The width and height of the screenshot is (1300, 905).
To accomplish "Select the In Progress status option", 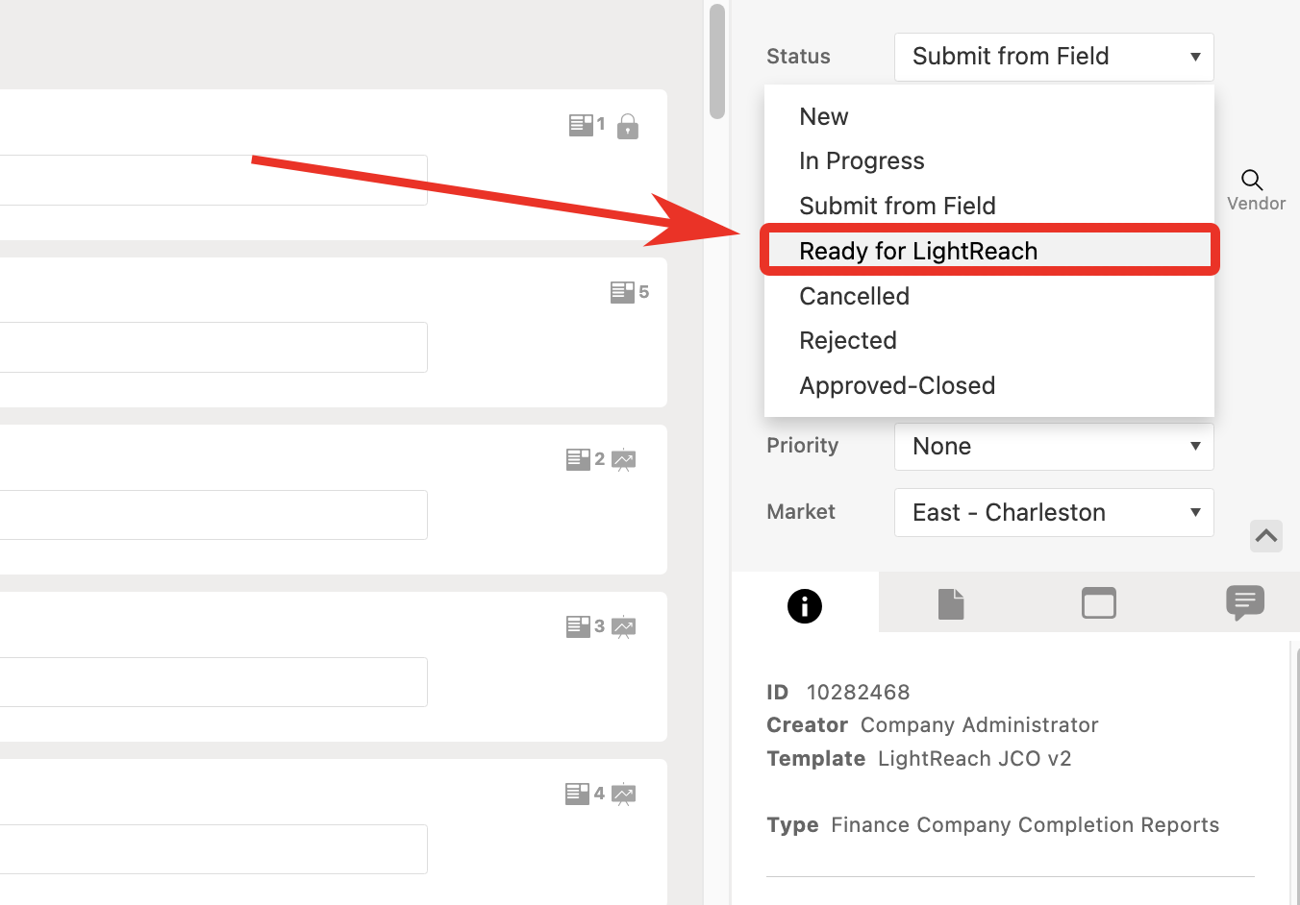I will (861, 160).
